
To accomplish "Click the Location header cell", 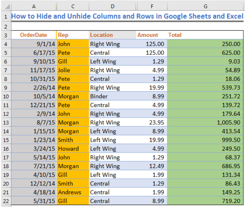I will pos(113,35).
